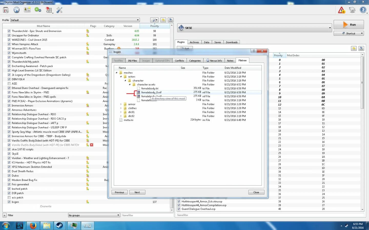Click help button in bsgen dialog title
This screenshot has height=230, width=369.
point(253,51)
